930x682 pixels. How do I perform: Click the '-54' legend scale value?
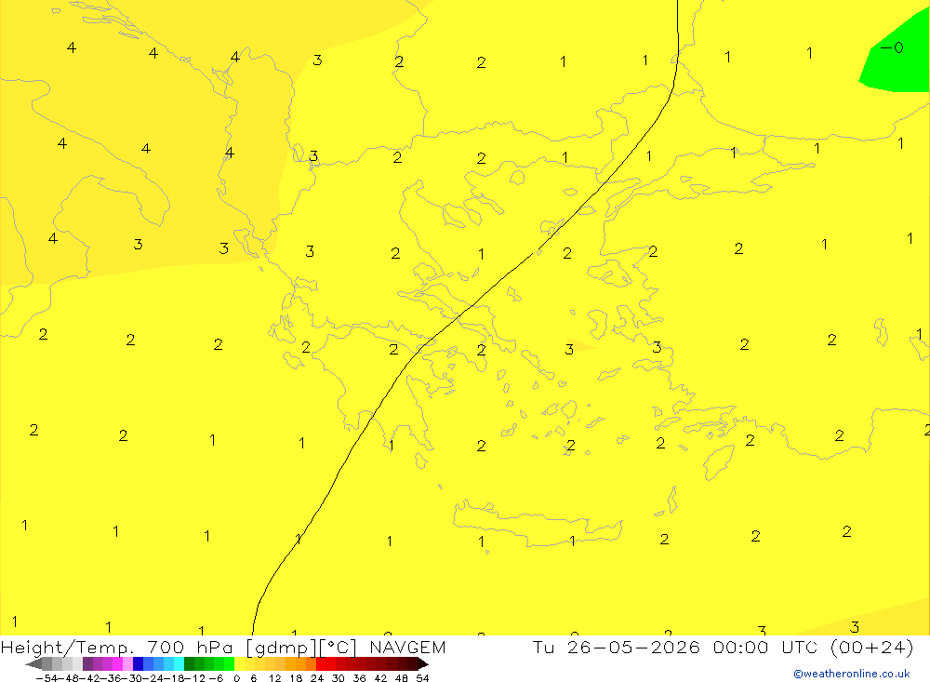click(46, 678)
